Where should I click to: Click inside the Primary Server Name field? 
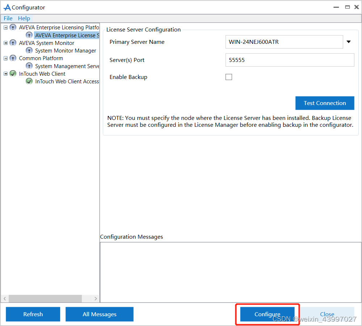284,42
